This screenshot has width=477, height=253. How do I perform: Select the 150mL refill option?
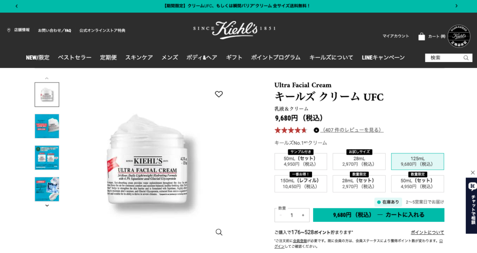click(300, 184)
